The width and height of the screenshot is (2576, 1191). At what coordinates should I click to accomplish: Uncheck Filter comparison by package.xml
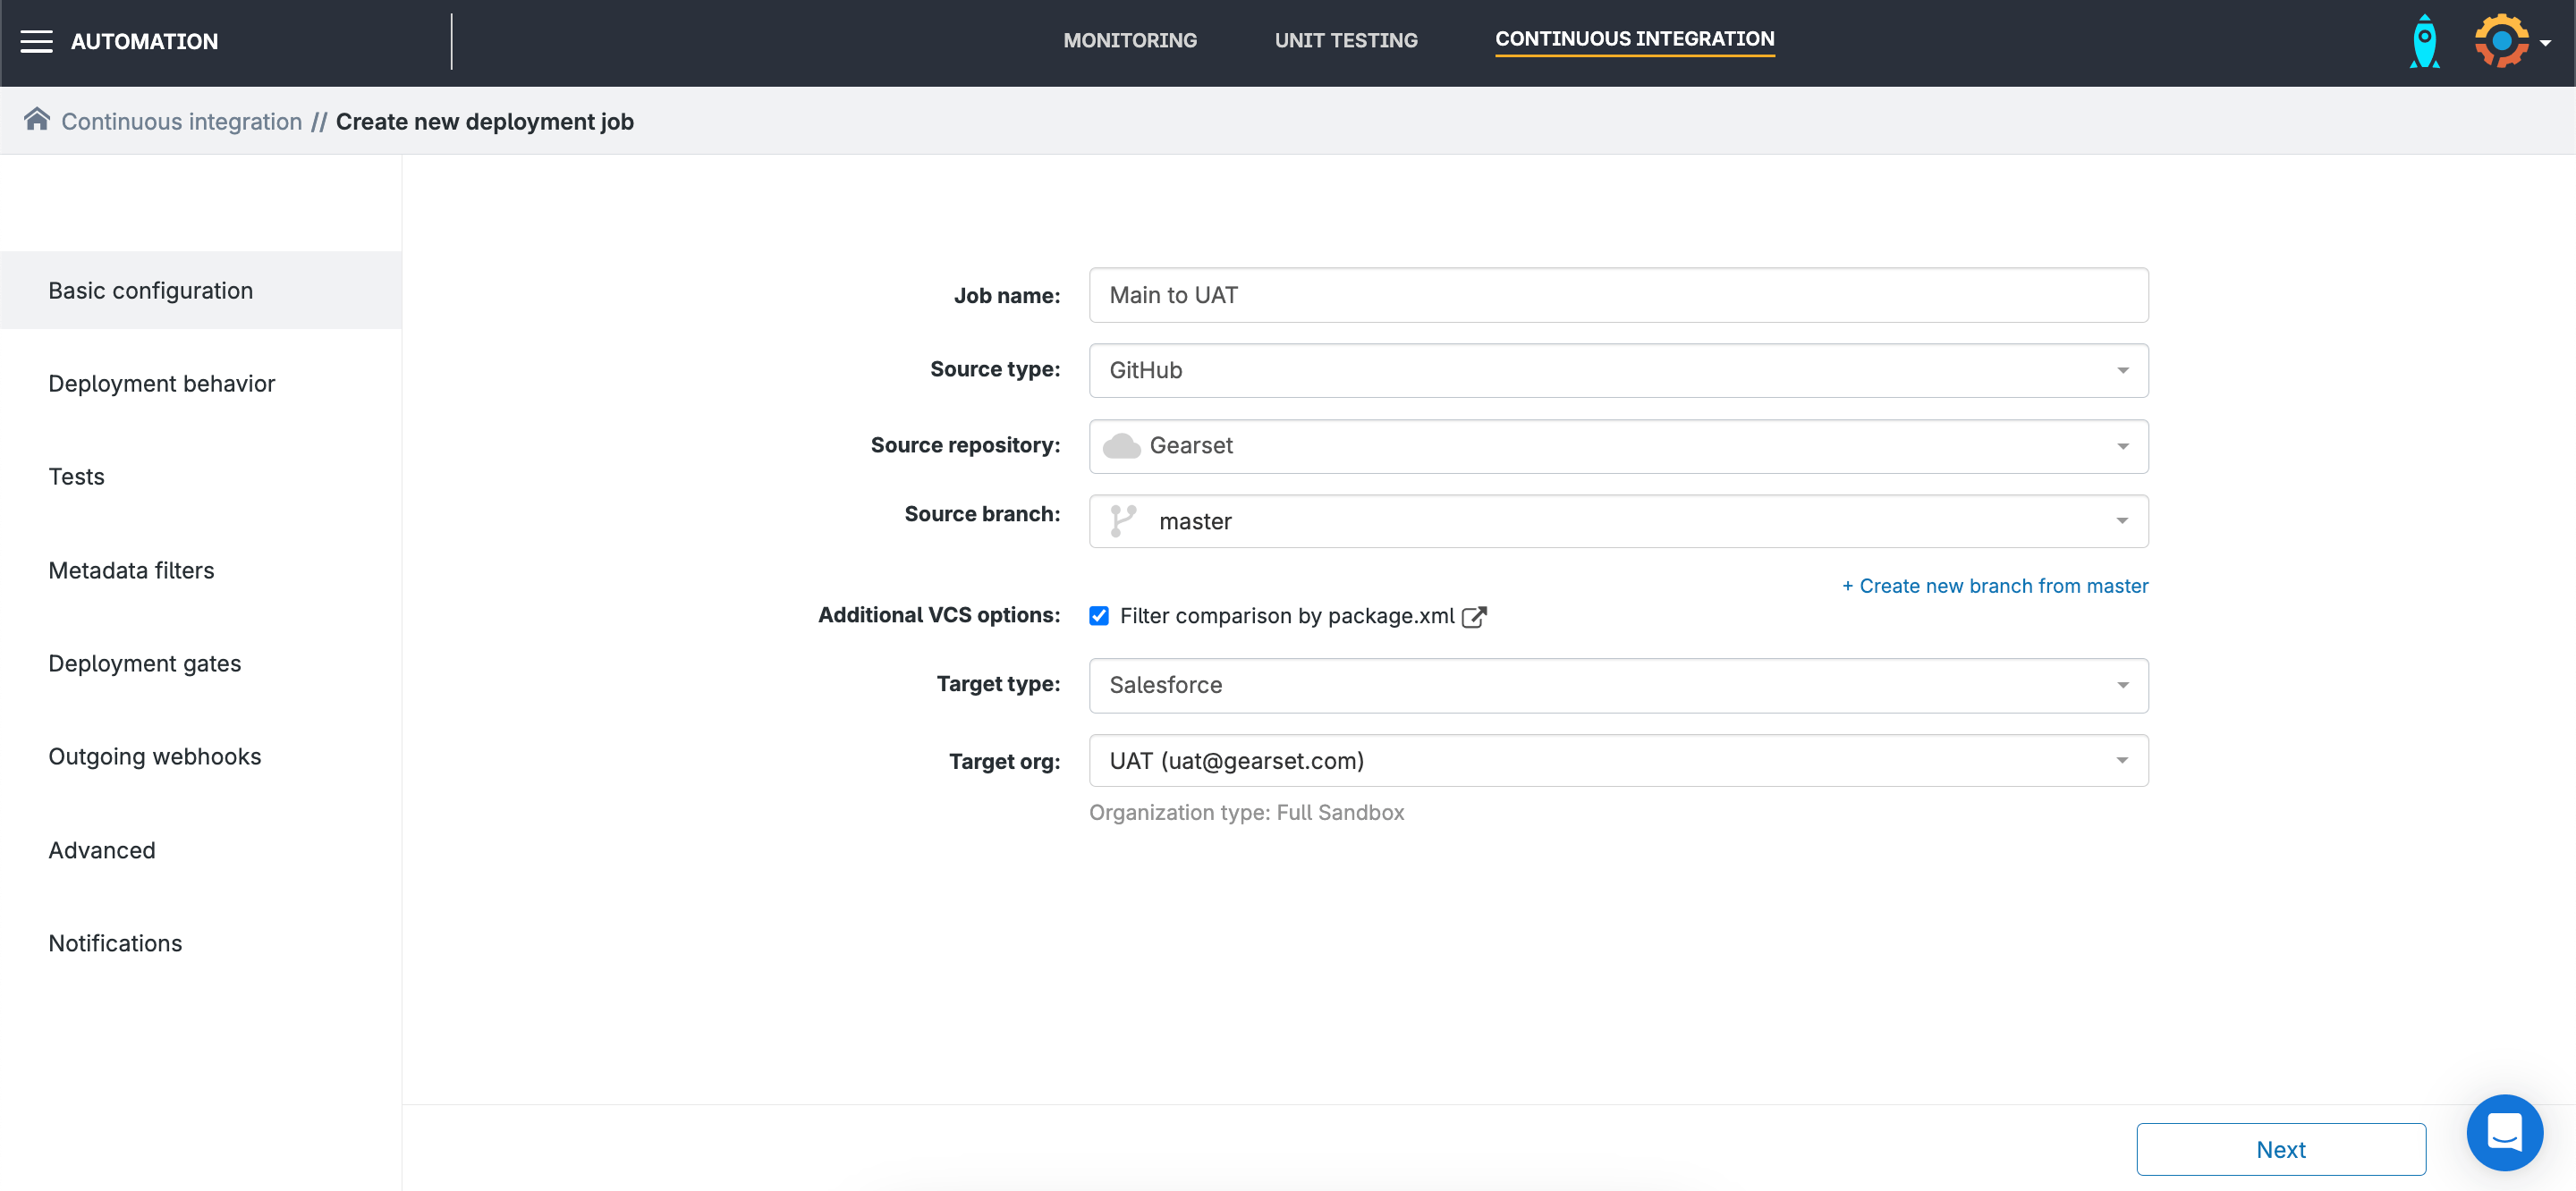click(1099, 616)
